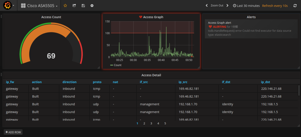301x137 pixels.
Task: Shift time range forward with right chevron
Action: [x=228, y=6]
